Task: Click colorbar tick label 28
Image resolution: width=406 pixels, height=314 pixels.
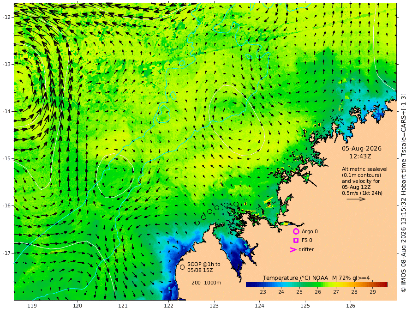Action: (354, 292)
